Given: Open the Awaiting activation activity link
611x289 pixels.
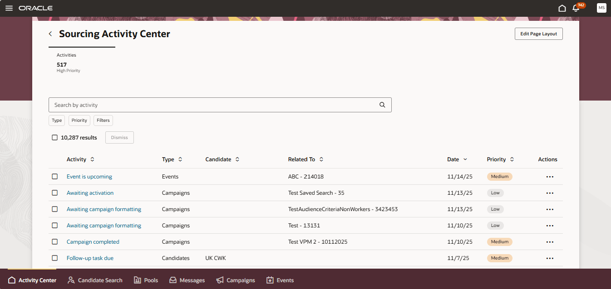Looking at the screenshot, I should coord(90,193).
